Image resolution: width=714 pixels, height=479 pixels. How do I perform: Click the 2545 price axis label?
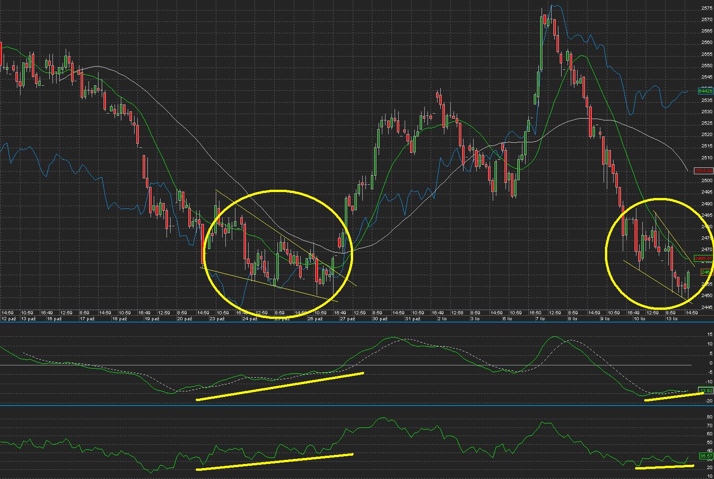tap(707, 77)
